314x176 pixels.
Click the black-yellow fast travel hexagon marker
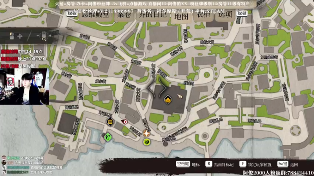click(x=110, y=122)
